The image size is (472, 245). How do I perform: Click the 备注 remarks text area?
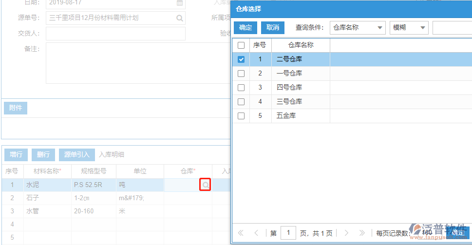(138, 63)
